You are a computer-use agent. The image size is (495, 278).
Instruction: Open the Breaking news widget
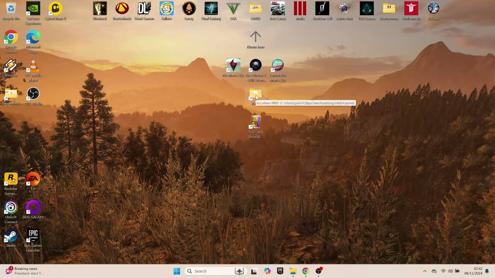click(x=24, y=271)
